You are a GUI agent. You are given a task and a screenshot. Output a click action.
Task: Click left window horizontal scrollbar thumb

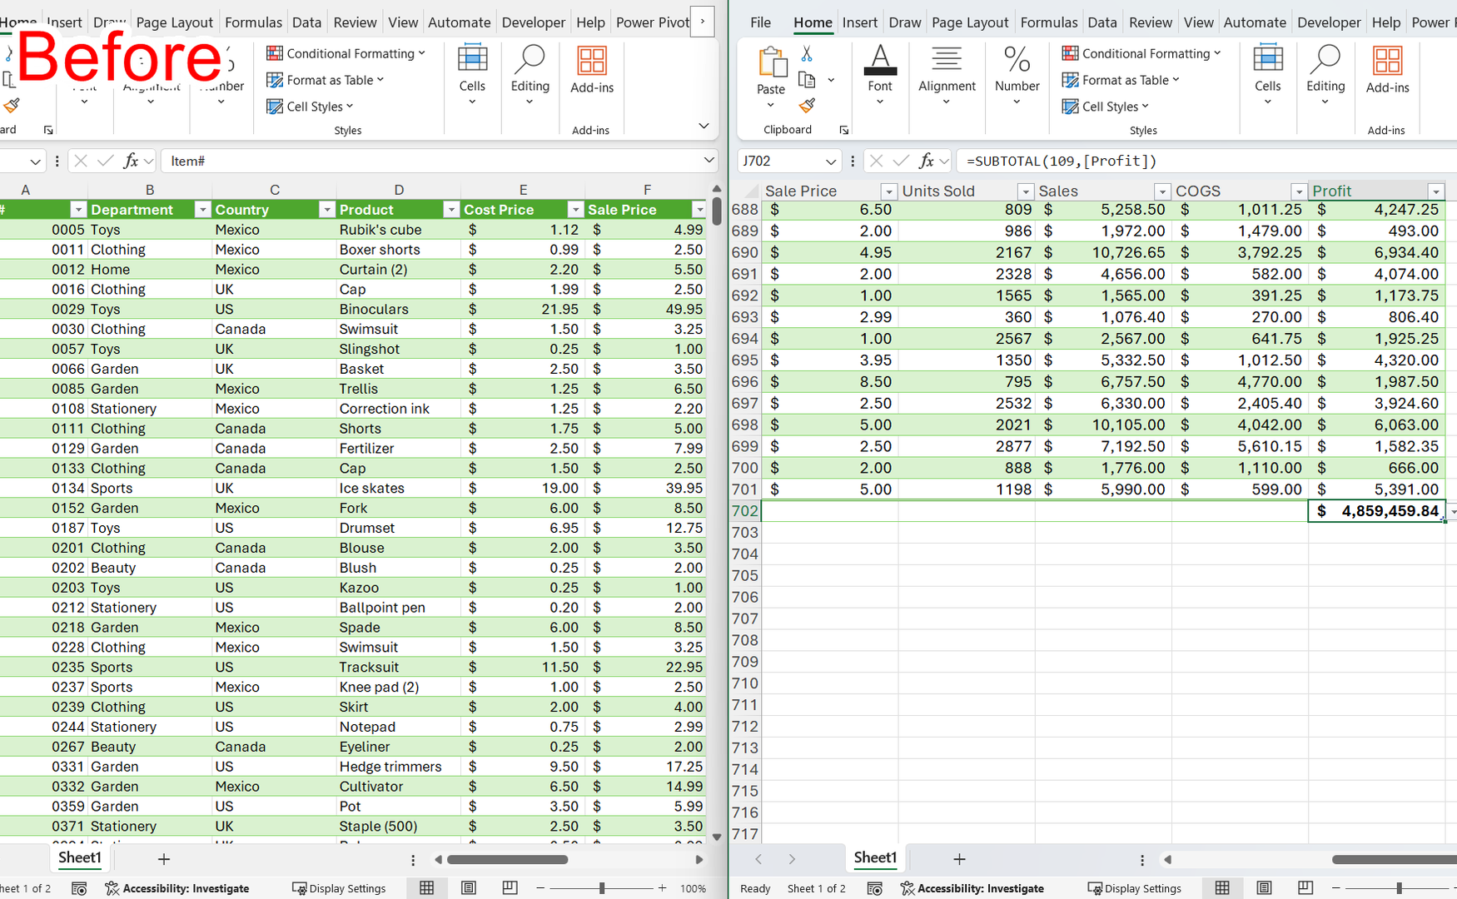point(507,859)
